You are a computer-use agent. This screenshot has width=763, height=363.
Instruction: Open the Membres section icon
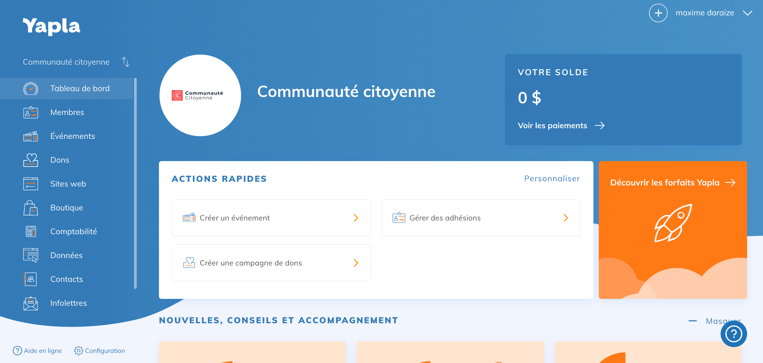pyautogui.click(x=30, y=112)
